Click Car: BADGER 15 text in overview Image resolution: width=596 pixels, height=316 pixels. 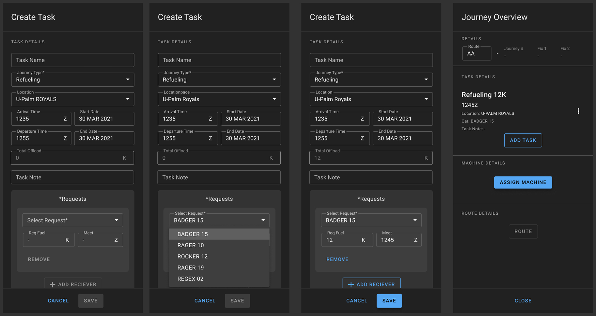tap(478, 121)
